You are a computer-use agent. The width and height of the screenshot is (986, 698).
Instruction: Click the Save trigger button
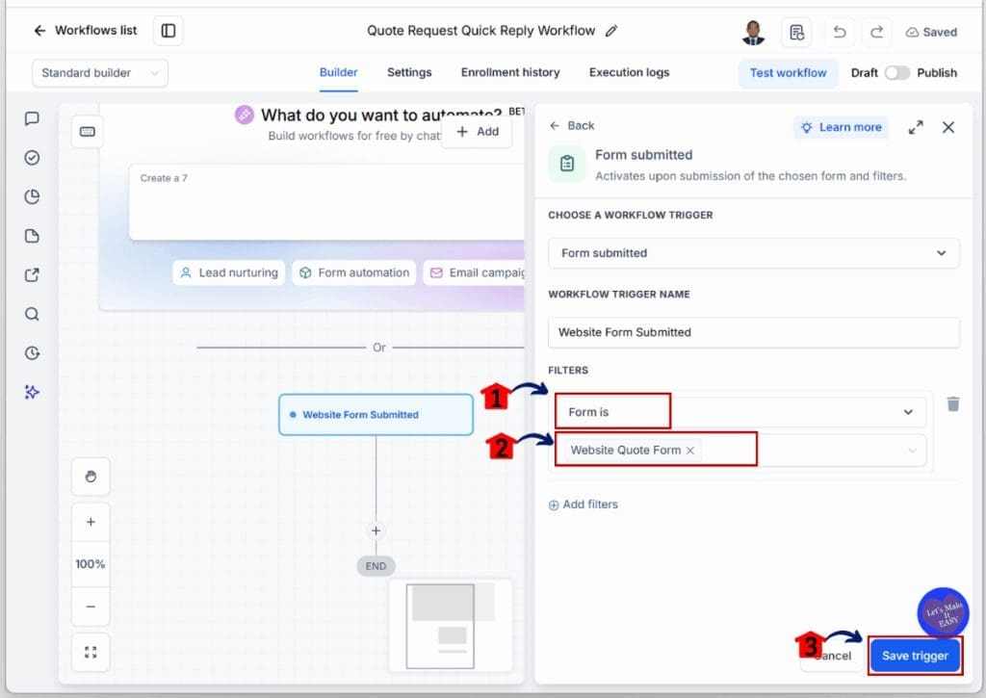(915, 656)
